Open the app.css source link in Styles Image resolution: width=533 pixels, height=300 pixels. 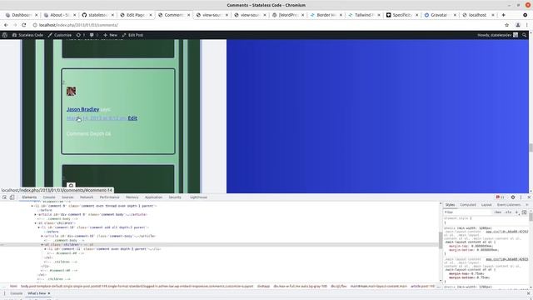[x=507, y=232]
